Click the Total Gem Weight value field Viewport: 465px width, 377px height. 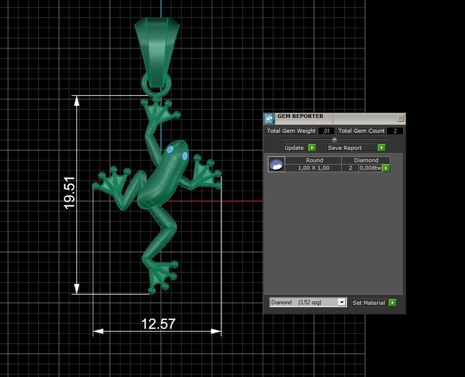pyautogui.click(x=326, y=131)
